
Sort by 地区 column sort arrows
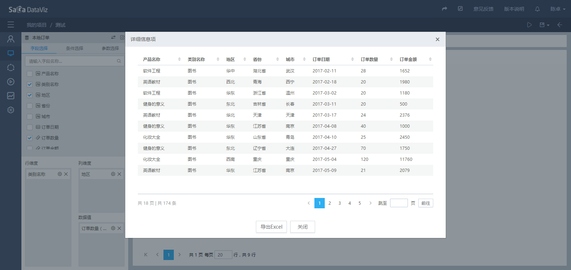[x=244, y=59]
